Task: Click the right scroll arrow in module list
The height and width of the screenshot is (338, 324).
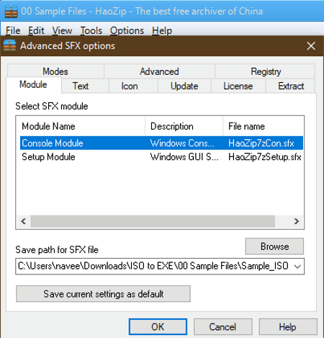Action: coord(297,221)
